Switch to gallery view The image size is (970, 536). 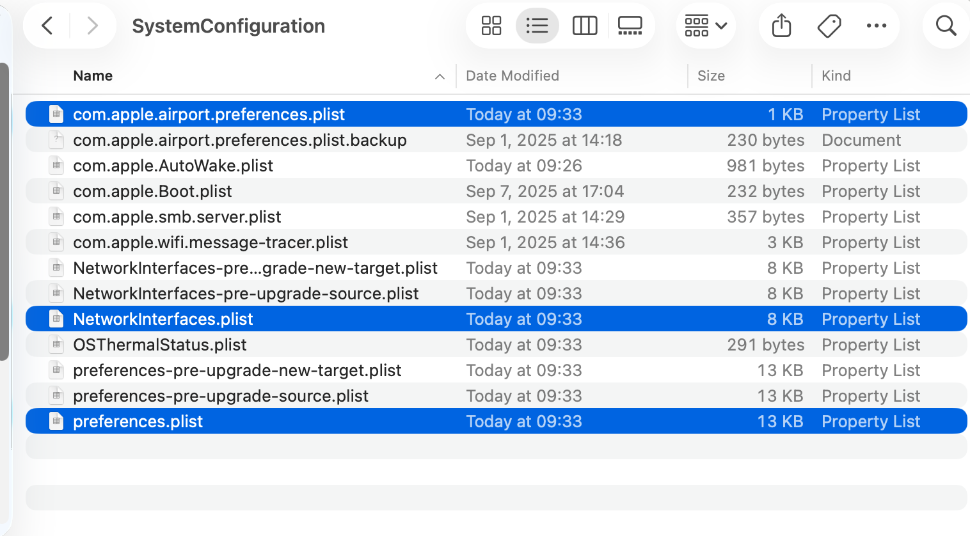point(630,26)
